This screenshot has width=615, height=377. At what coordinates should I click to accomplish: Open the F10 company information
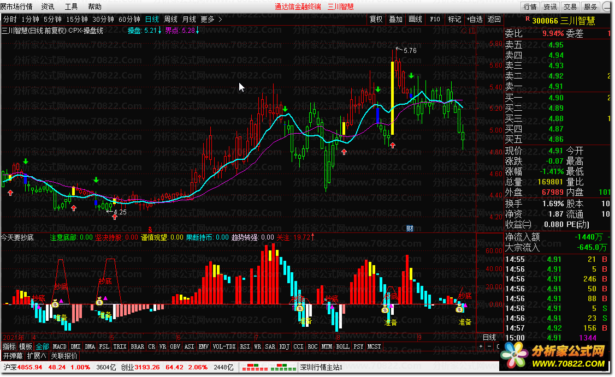click(x=435, y=19)
